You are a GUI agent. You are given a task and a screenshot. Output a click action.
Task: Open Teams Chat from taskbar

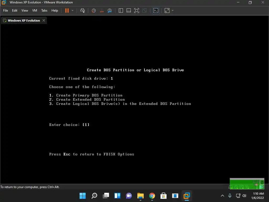(x=129, y=196)
